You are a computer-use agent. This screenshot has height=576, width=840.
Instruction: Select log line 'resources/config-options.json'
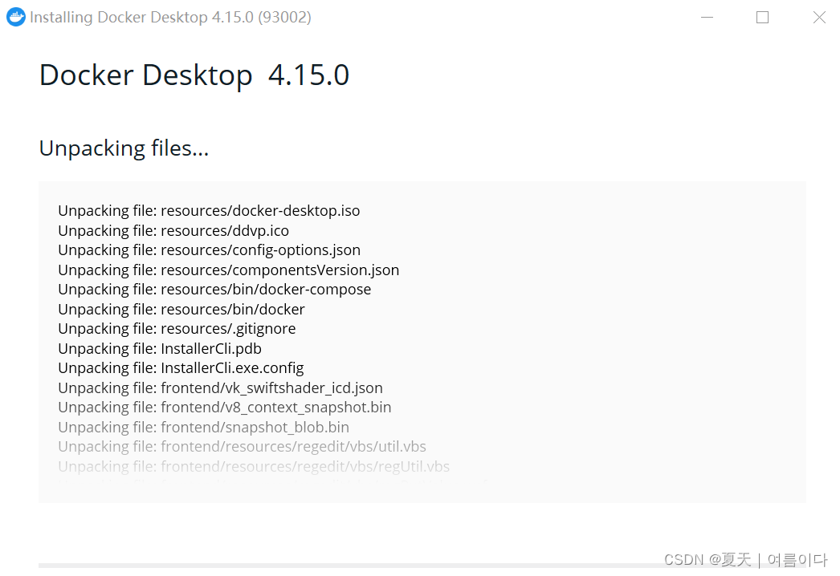click(x=210, y=250)
